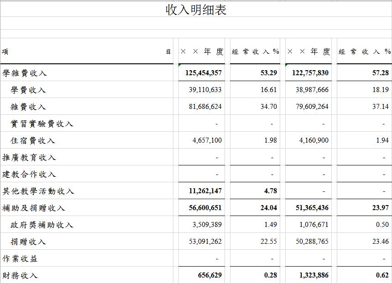Select the cell showing 125,454,357

click(204, 73)
